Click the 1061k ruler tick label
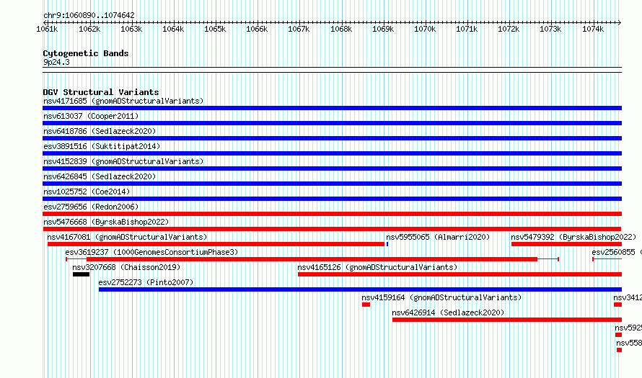The width and height of the screenshot is (642, 378). [47, 29]
